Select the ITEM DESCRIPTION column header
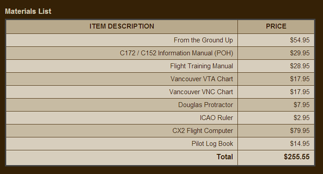The height and width of the screenshot is (174, 323). (122, 26)
